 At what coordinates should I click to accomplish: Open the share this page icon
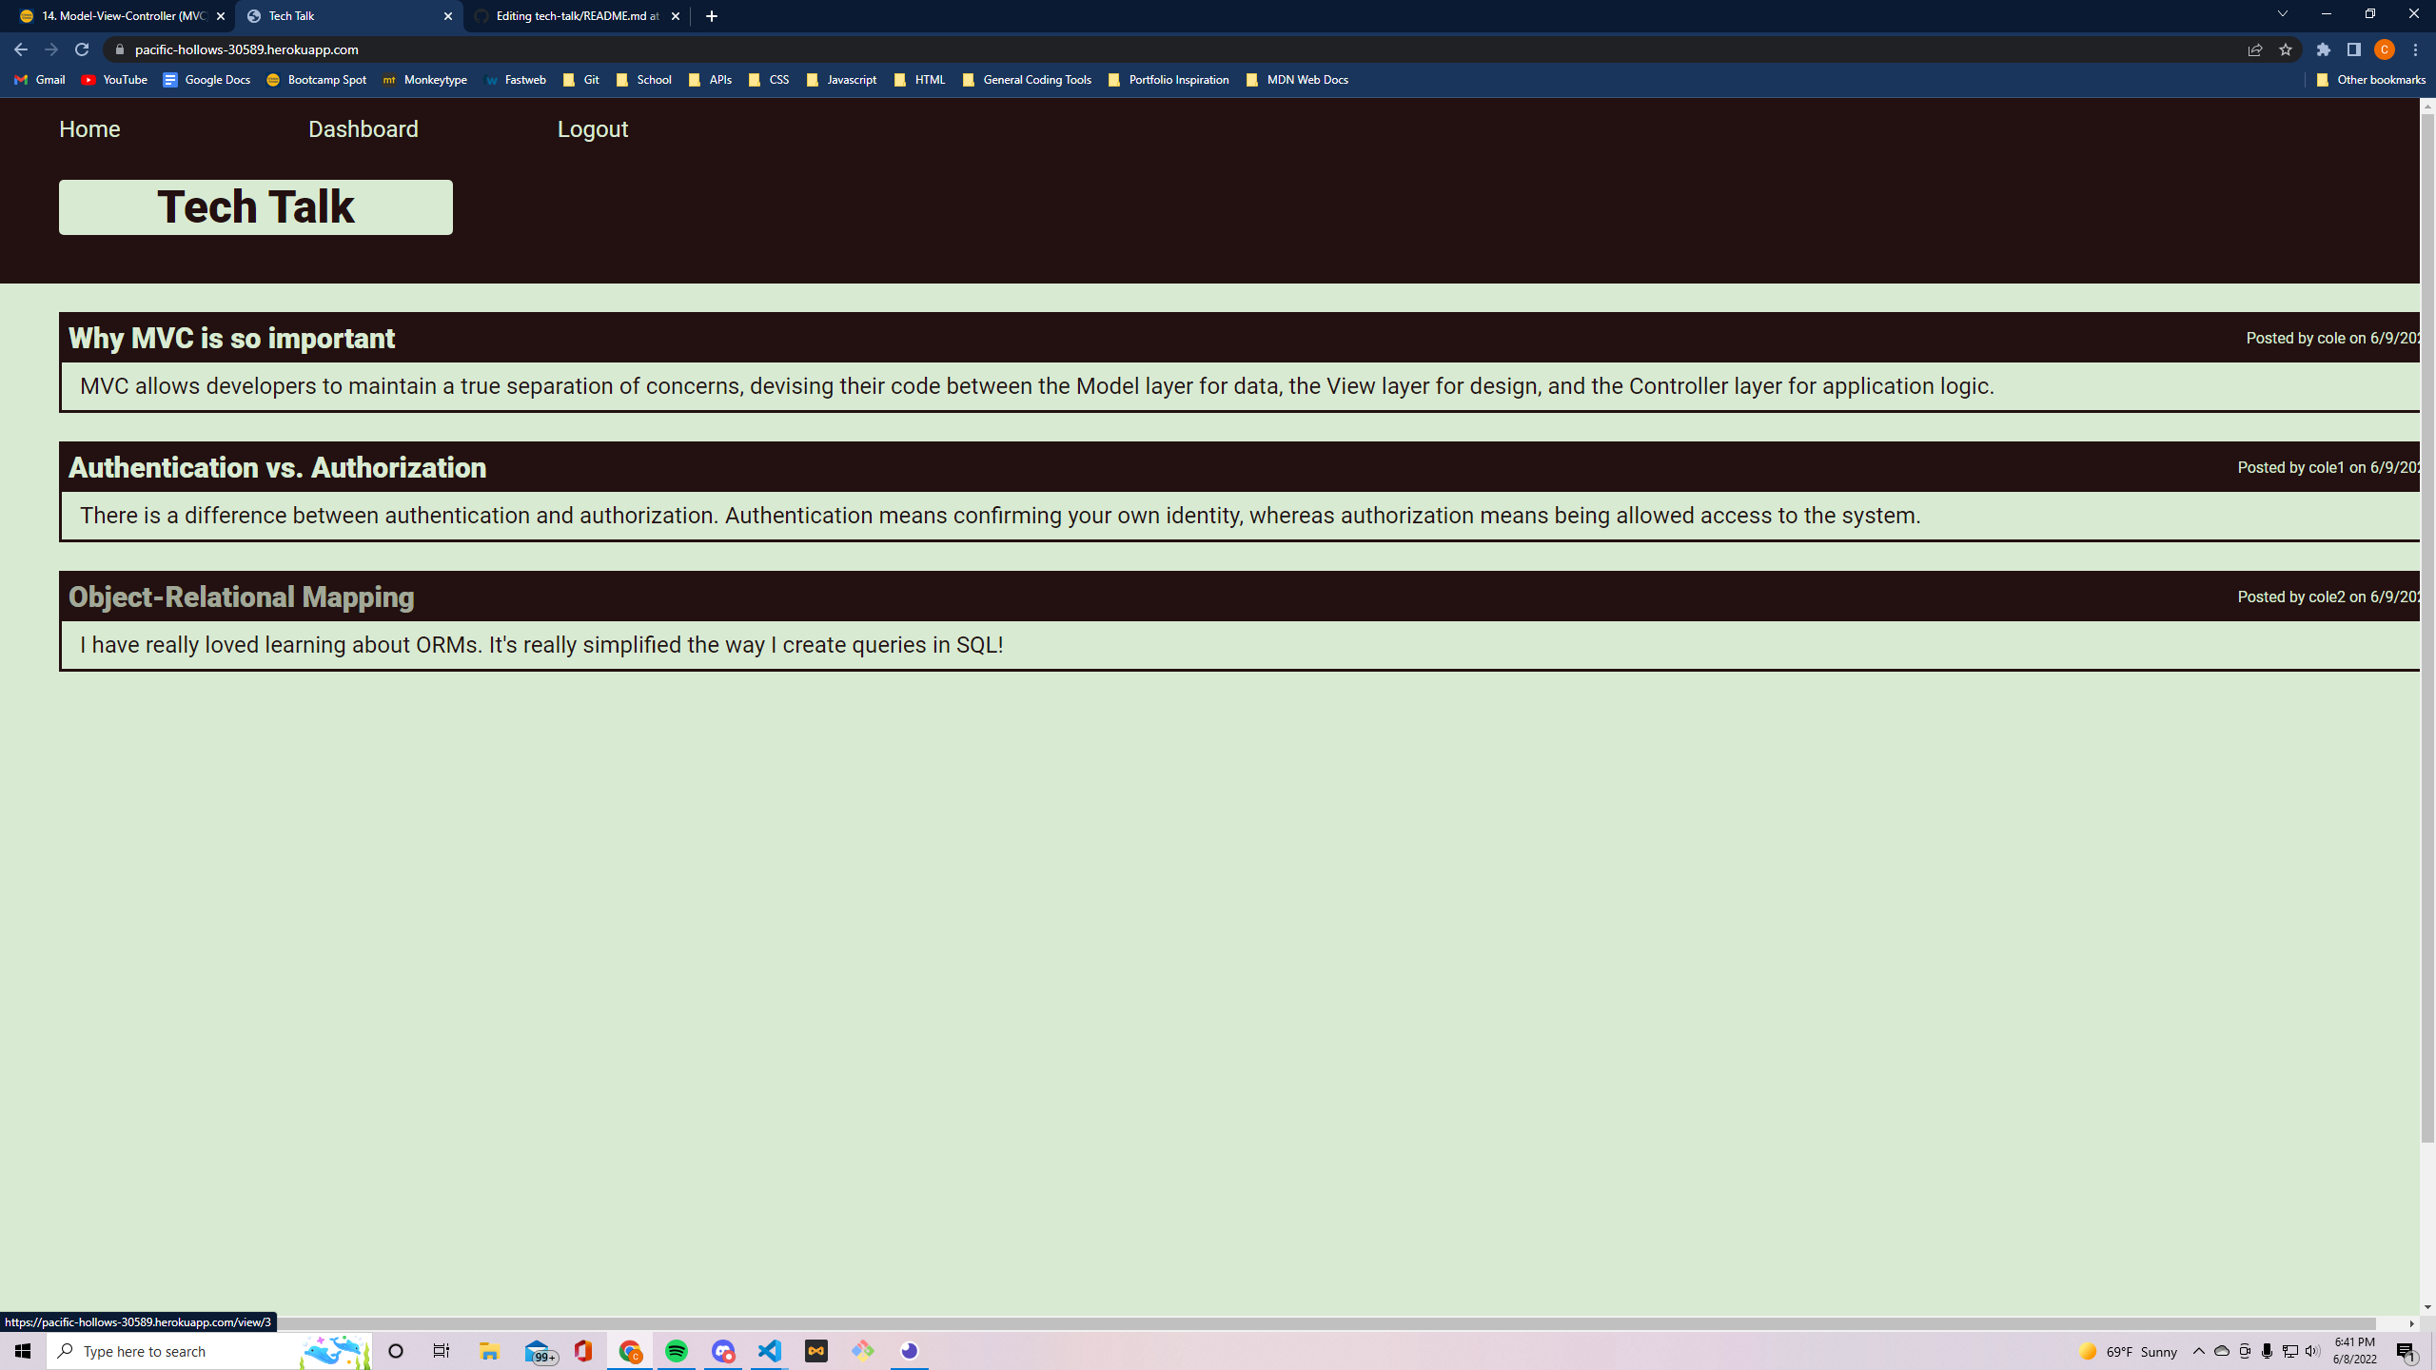(2255, 49)
